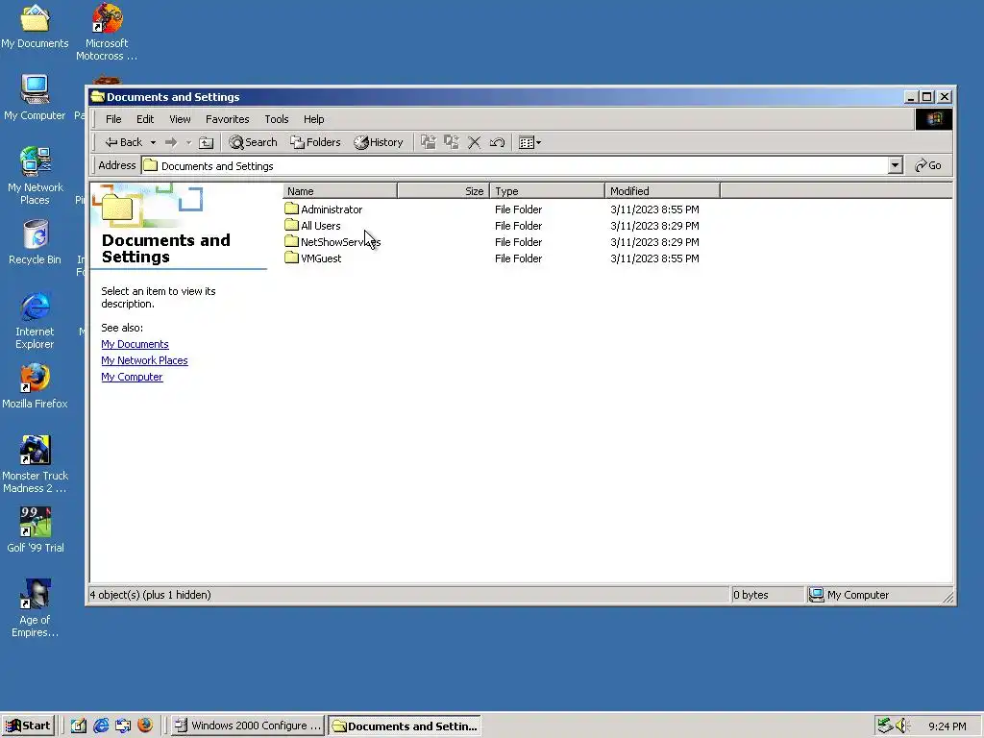Click the Up one level folder icon
Screen dimensions: 984x738
click(206, 142)
